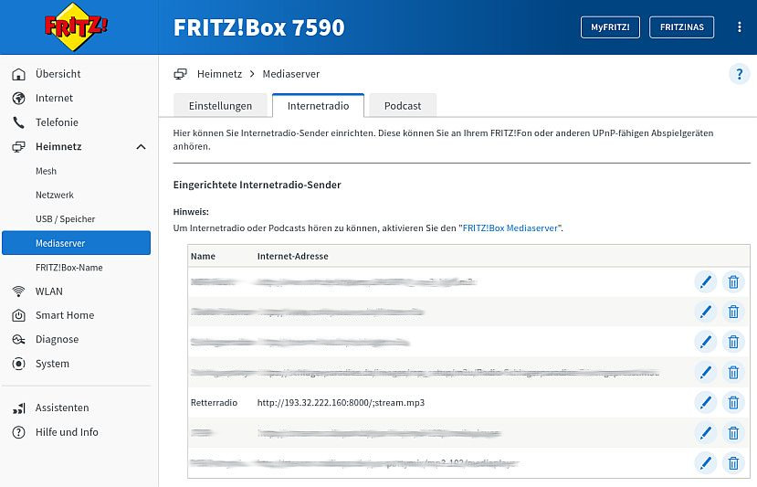Open the Smart Home section
The width and height of the screenshot is (757, 487).
pos(65,315)
